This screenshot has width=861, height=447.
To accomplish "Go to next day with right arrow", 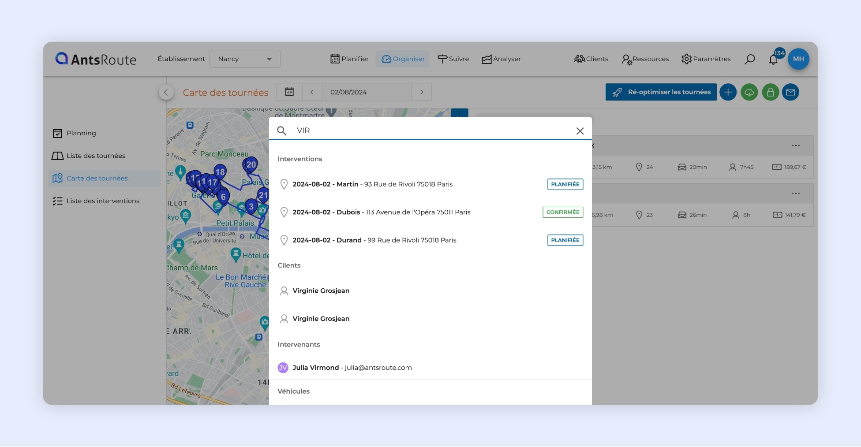I will [421, 92].
